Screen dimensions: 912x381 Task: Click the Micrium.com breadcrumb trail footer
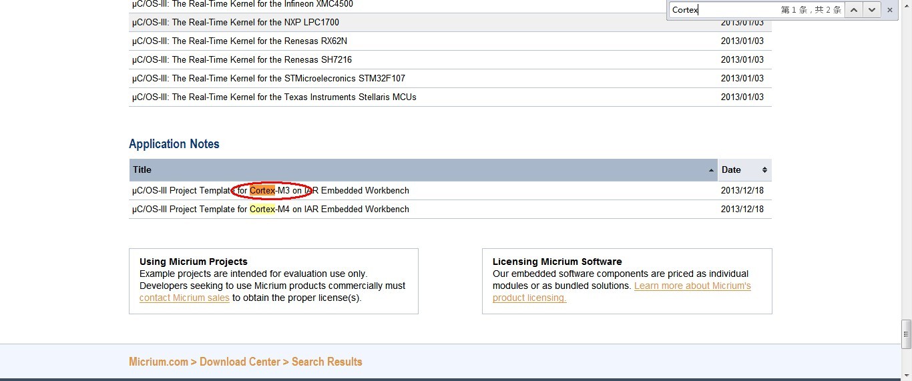point(246,362)
